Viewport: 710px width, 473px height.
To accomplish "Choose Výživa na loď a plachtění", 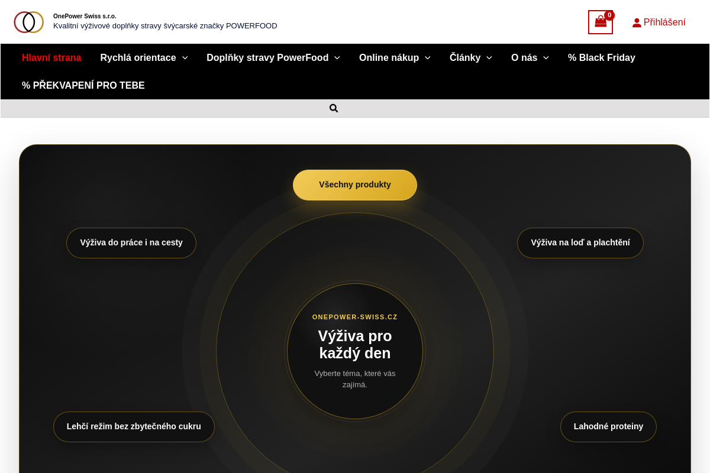I will pos(580,243).
